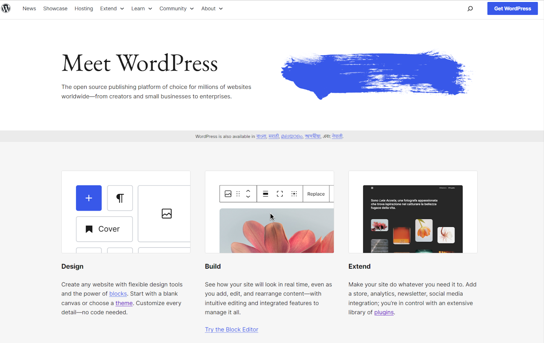Screen dimensions: 544x343
Task: Open Try the Block Editor link
Action: pyautogui.click(x=232, y=329)
